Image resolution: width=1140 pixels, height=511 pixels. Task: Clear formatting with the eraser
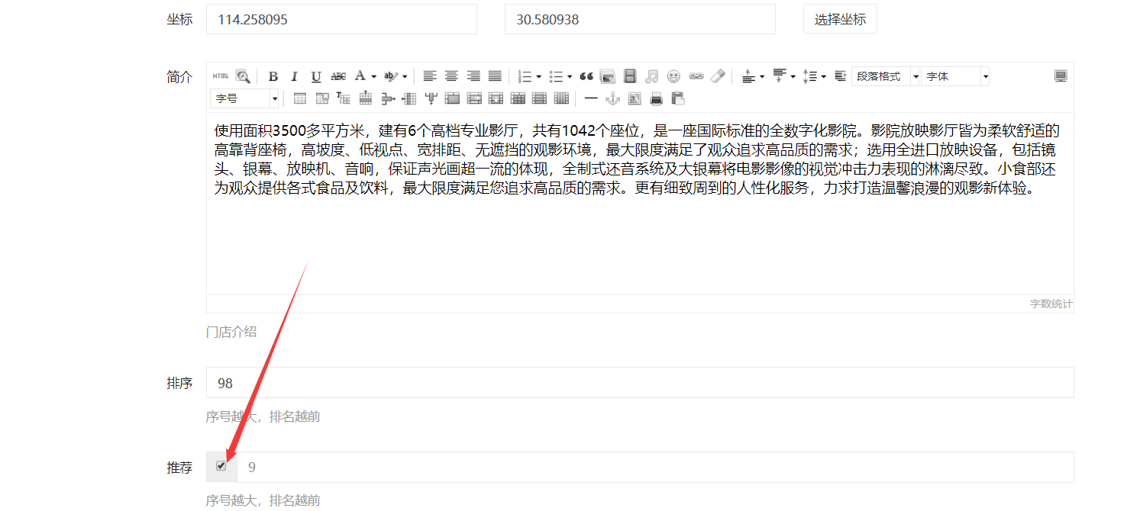point(718,76)
